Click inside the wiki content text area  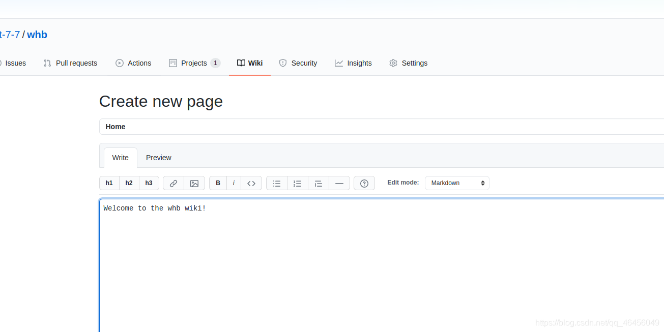click(x=382, y=265)
